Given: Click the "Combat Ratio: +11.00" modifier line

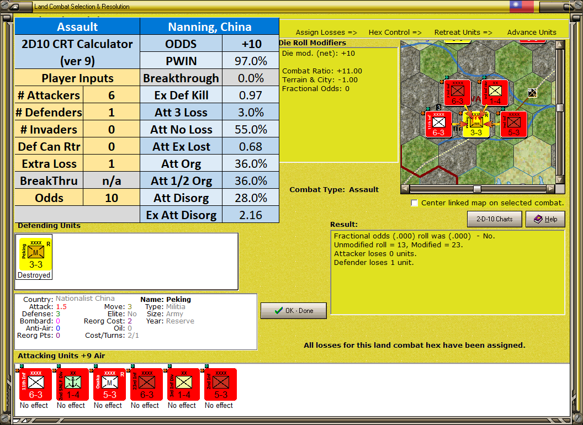Looking at the screenshot, I should click(x=322, y=71).
